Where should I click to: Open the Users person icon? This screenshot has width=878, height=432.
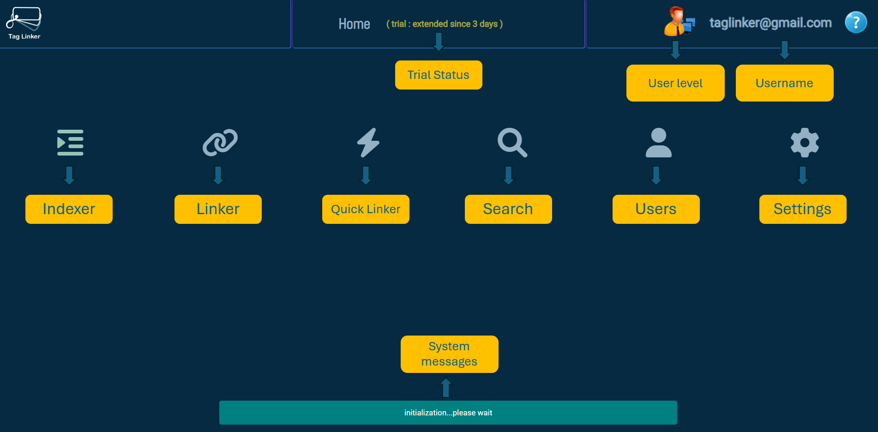(x=658, y=143)
